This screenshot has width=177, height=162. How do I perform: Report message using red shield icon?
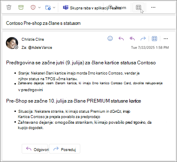point(33,7)
